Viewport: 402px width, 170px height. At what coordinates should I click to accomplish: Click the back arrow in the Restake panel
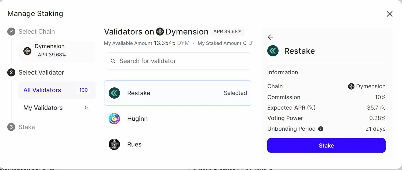coord(270,37)
